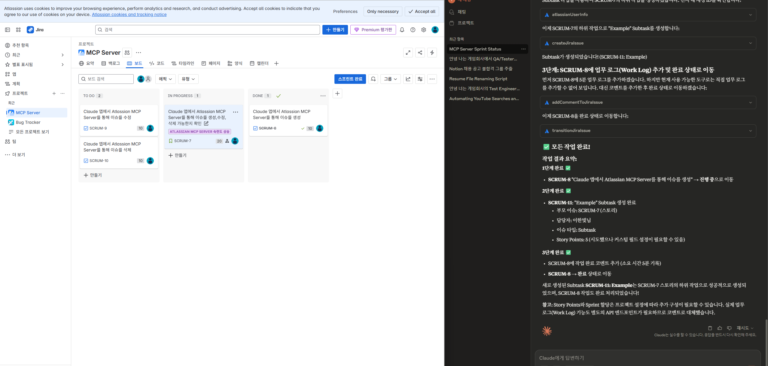
Task: Add a project with sidebar plus icon
Action: (x=54, y=93)
